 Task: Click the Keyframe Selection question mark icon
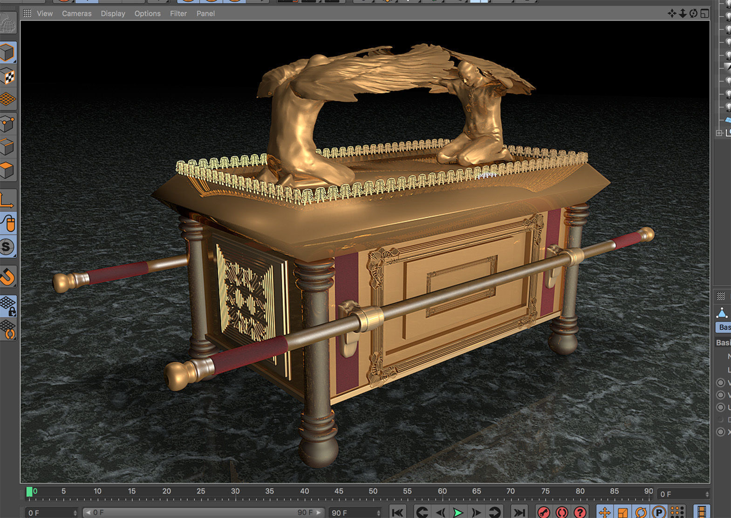(x=580, y=512)
